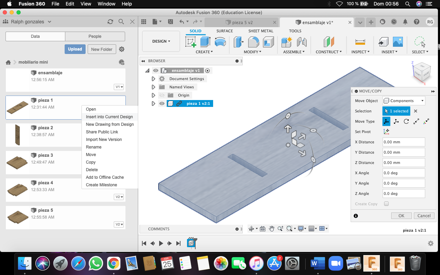This screenshot has height=275, width=440.
Task: Choose the Rotate move type
Action: pyautogui.click(x=406, y=121)
